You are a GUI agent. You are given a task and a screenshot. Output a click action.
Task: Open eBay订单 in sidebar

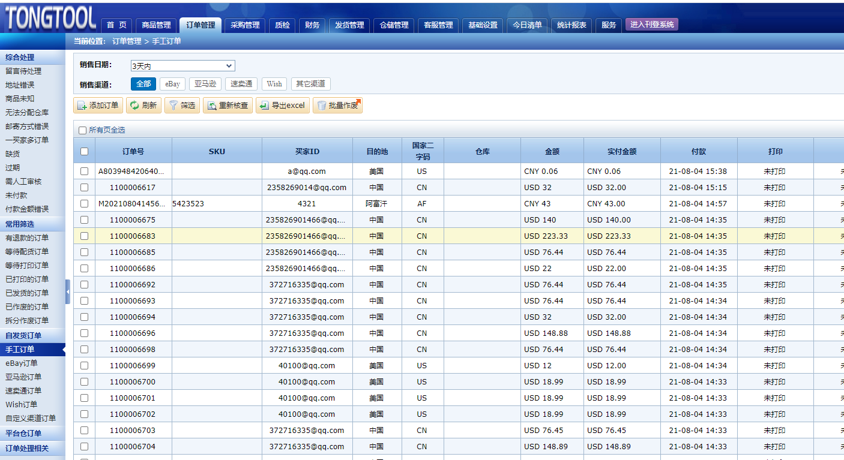(x=22, y=363)
